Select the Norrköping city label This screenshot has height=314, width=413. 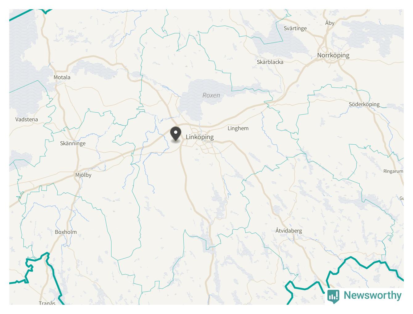[333, 55]
